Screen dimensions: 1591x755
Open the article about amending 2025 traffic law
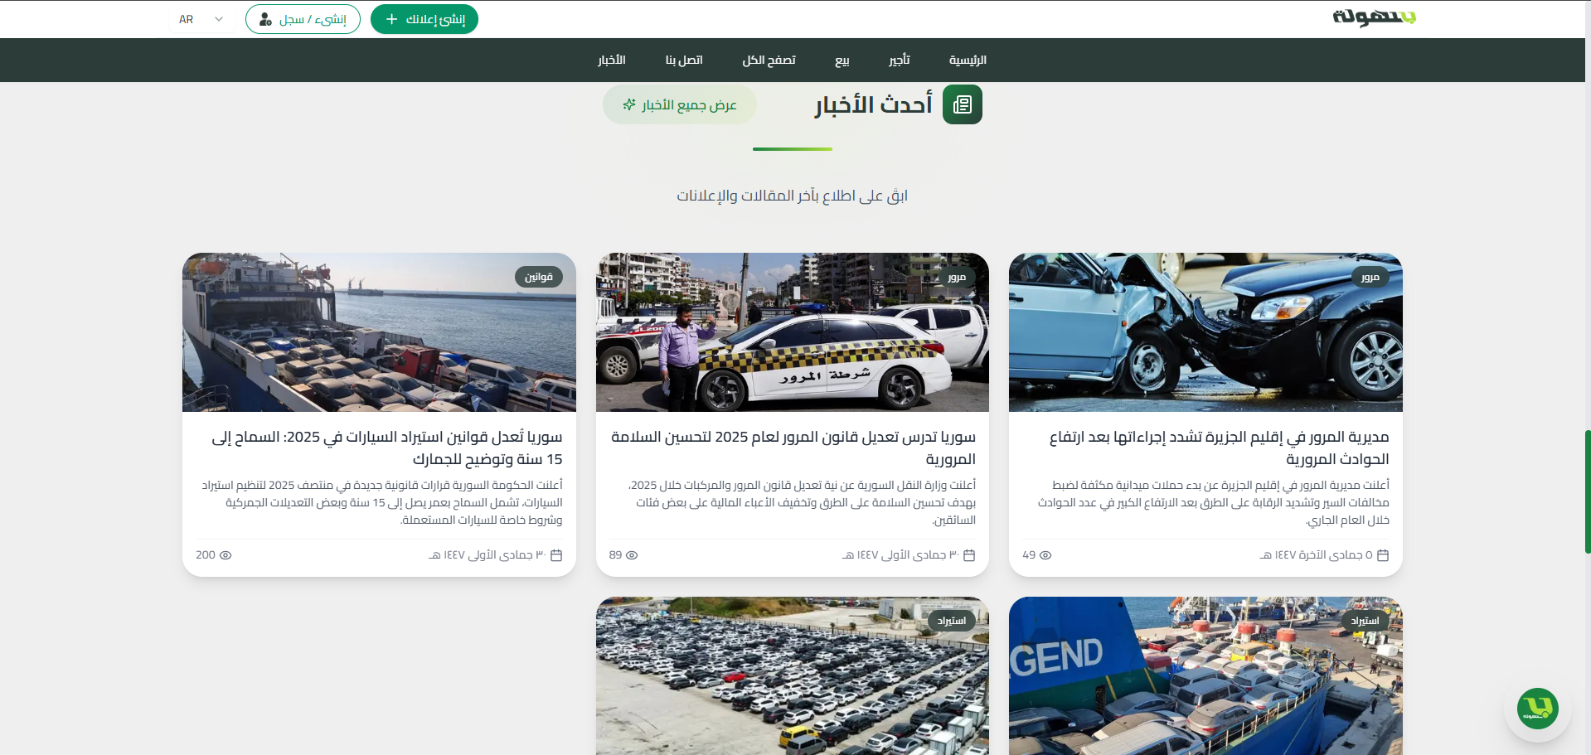tap(793, 448)
